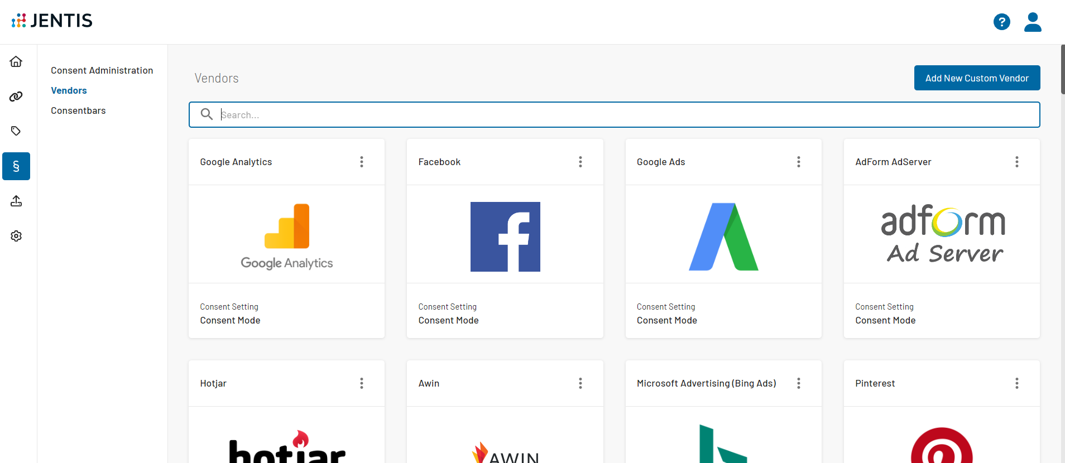This screenshot has width=1065, height=463.
Task: Open Google Ads card three-dot menu
Action: (x=799, y=162)
